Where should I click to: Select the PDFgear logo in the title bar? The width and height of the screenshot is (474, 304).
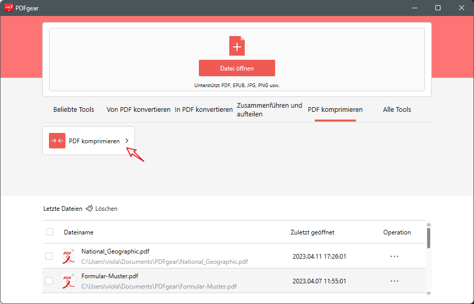9,8
